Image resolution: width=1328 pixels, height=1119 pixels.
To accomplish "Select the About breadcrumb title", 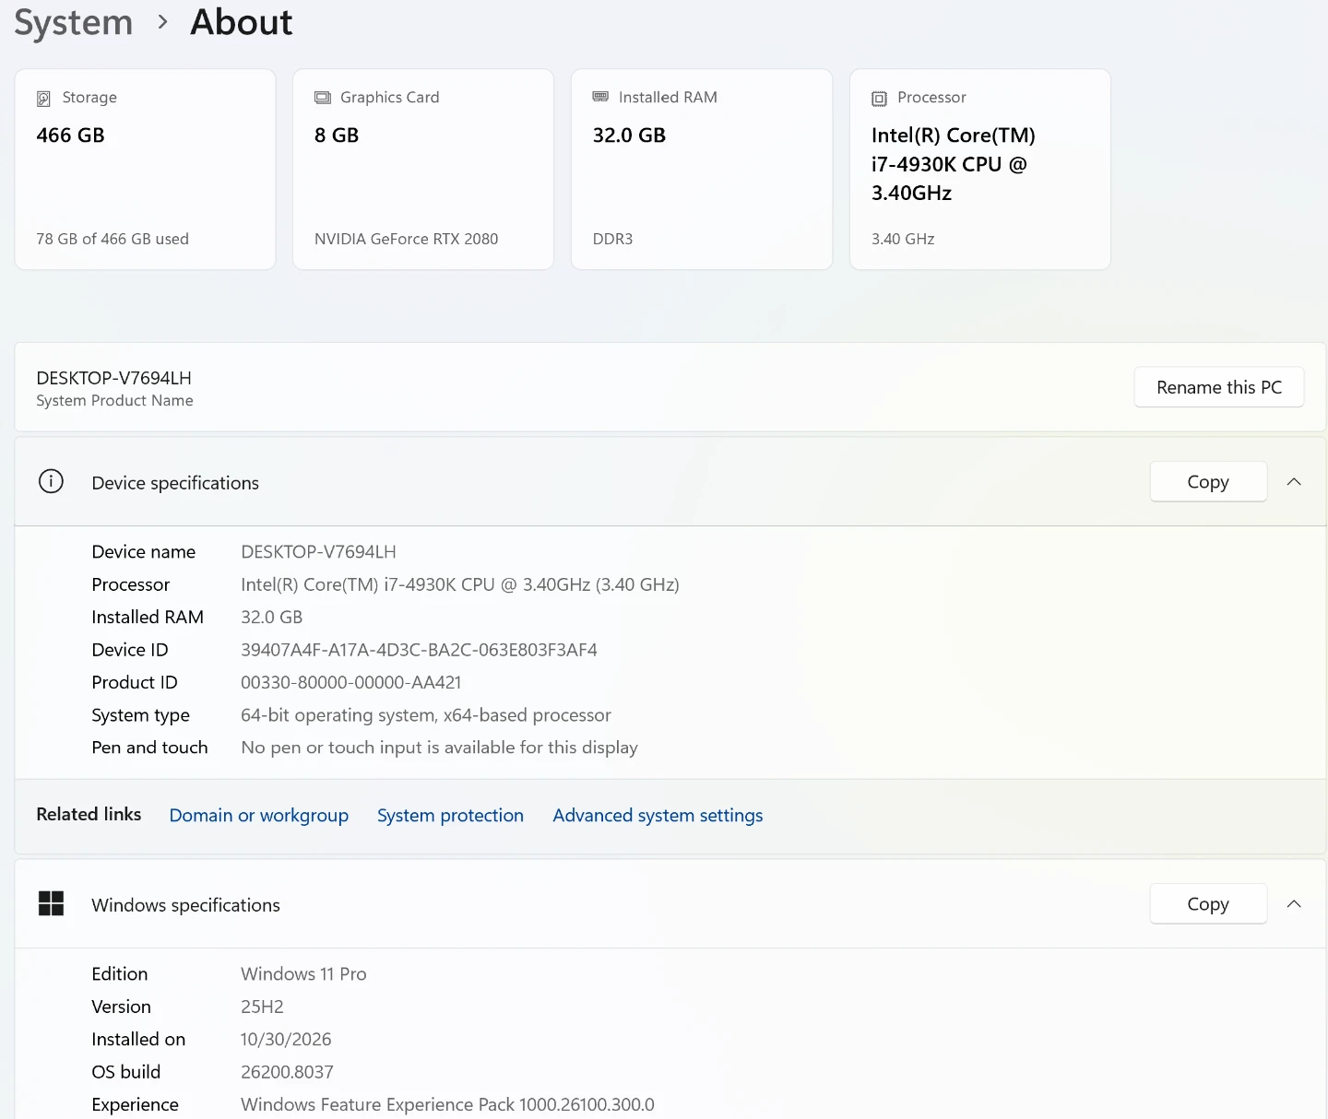I will [241, 22].
